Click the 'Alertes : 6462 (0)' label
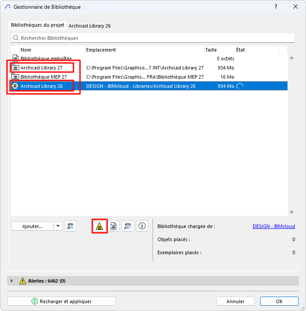 [x=47, y=281]
